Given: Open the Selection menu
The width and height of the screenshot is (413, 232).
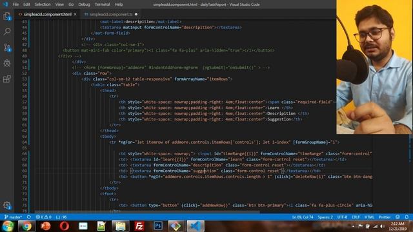Looking at the screenshot, I should 43,5.
